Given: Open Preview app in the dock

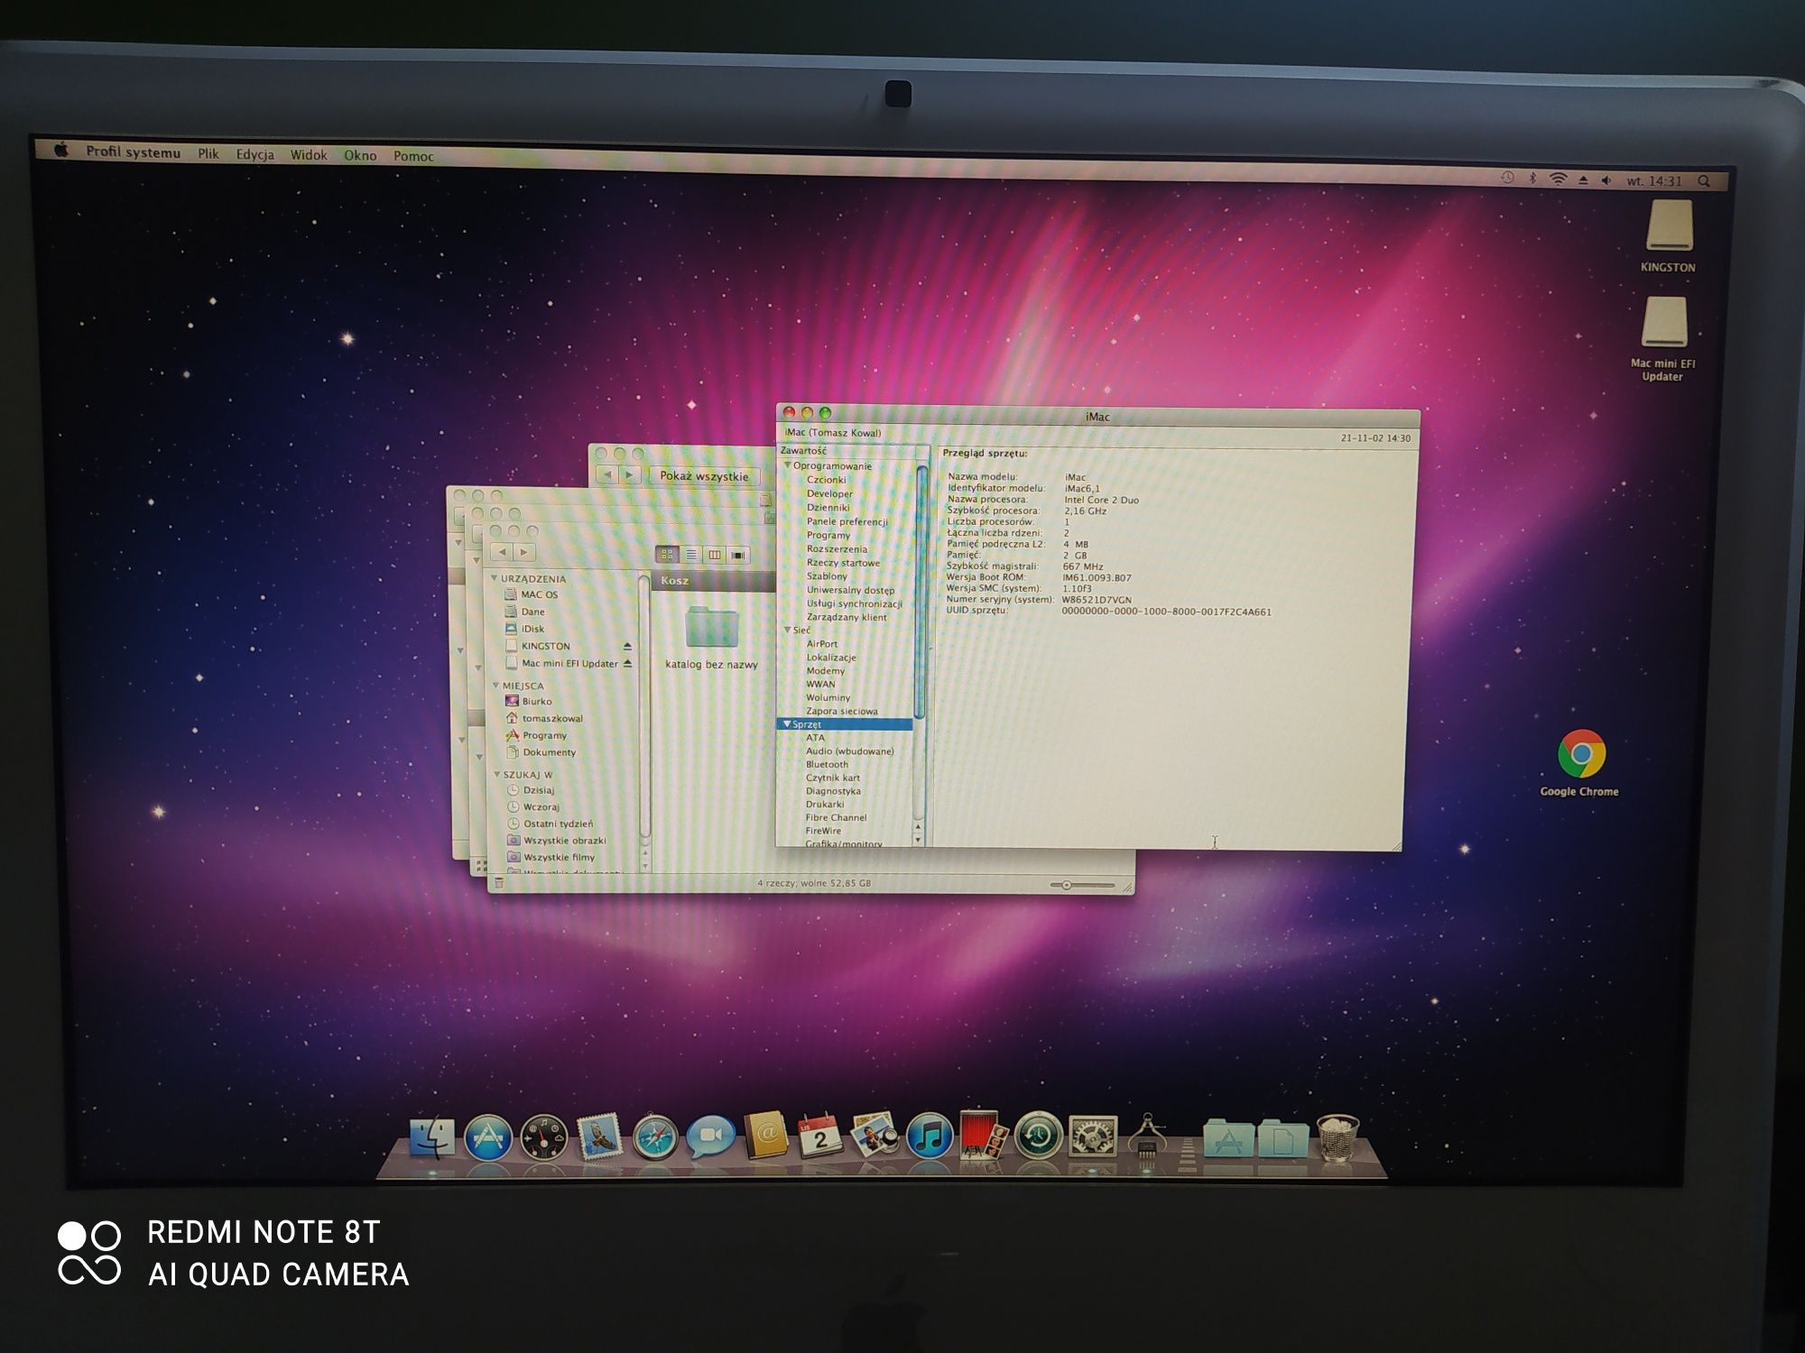Looking at the screenshot, I should [x=875, y=1136].
